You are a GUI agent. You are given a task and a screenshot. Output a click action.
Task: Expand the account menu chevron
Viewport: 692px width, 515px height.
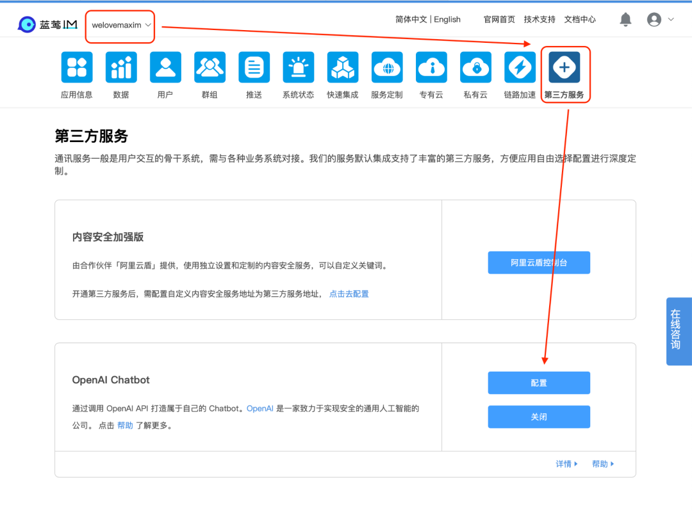671,19
